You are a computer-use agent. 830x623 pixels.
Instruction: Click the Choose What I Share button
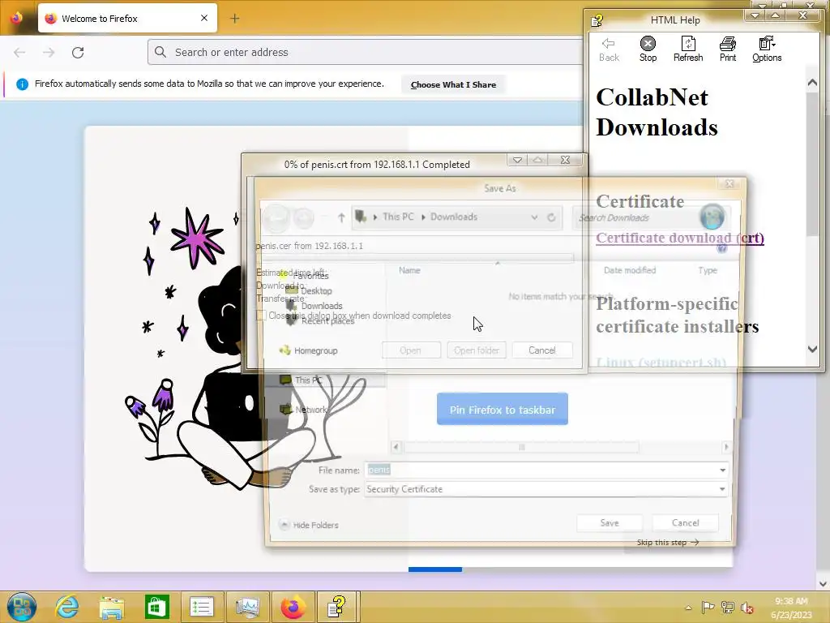click(x=453, y=84)
